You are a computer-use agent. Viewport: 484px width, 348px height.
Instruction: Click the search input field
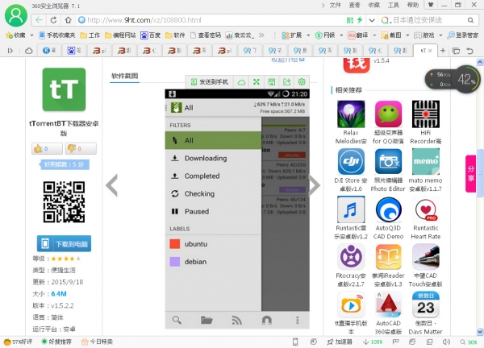click(x=428, y=20)
